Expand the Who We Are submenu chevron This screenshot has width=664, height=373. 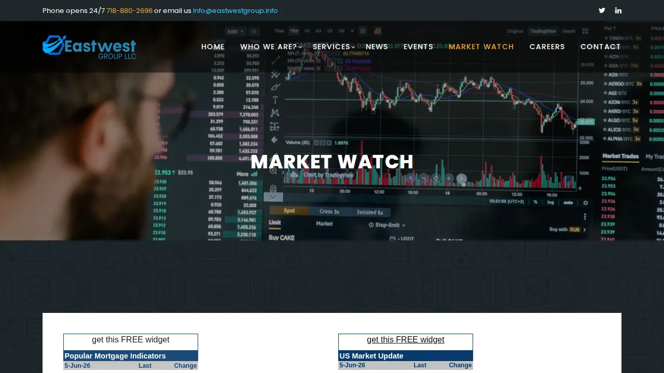(x=300, y=47)
